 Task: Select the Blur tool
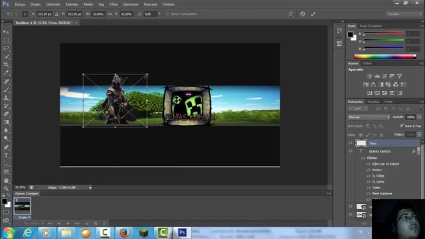pyautogui.click(x=6, y=130)
